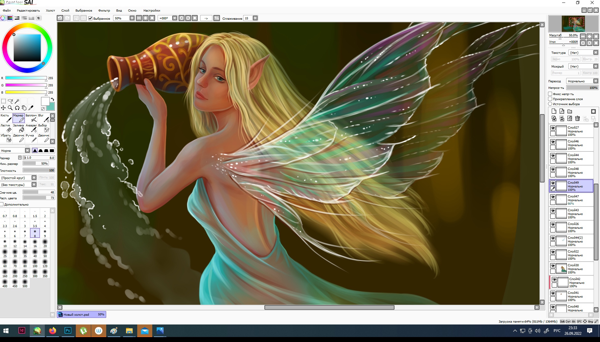Activate the rotate canvas tool
Viewport: 600px width, 342px height.
coord(17,108)
